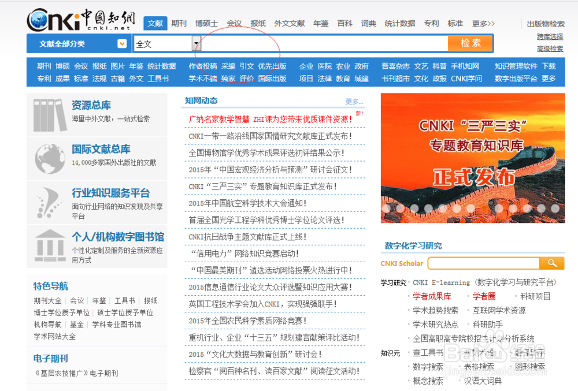This screenshot has height=391, width=578.
Task: Click the 行业知识服务平台 icon
Action: [49, 203]
